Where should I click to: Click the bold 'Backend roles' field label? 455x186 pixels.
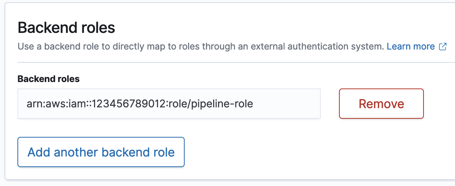(x=49, y=79)
